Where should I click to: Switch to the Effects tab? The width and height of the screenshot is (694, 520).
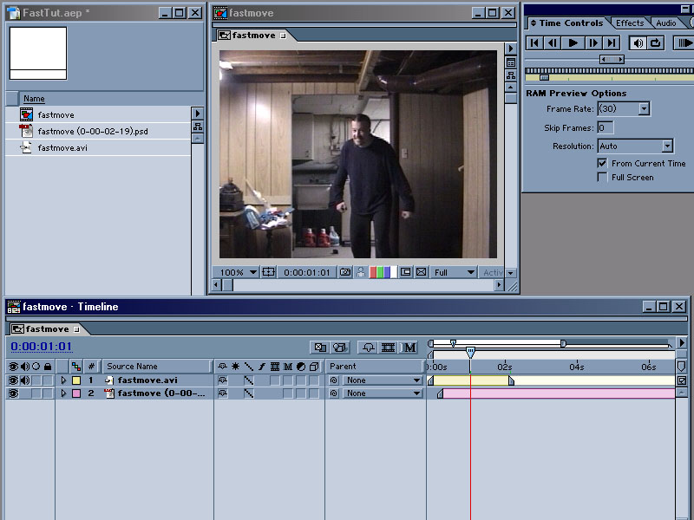coord(630,23)
